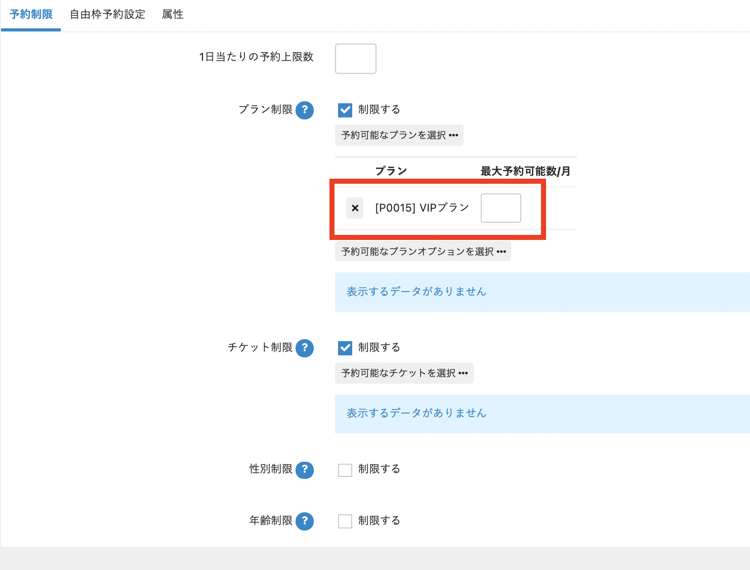Viewport: 750px width, 570px height.
Task: Click the [P0015] VIPプラン row text
Action: coord(422,208)
